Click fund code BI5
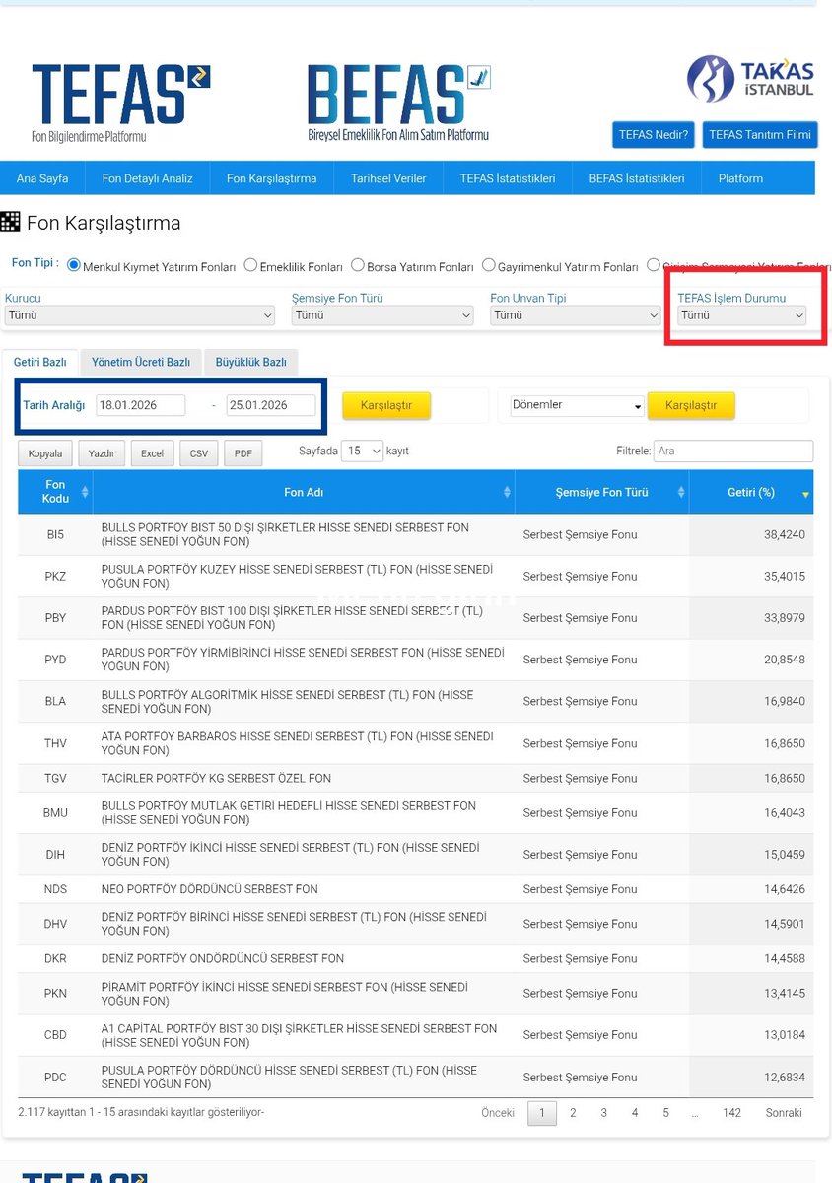 coord(55,535)
